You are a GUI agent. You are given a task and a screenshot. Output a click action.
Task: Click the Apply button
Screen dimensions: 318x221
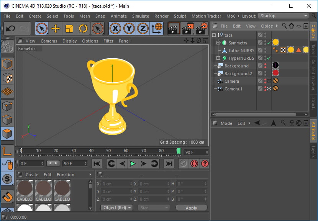coord(191,208)
